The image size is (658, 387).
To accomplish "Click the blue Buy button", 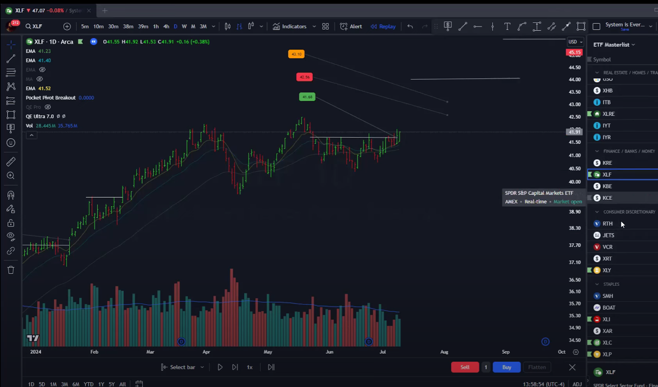I will click(507, 367).
